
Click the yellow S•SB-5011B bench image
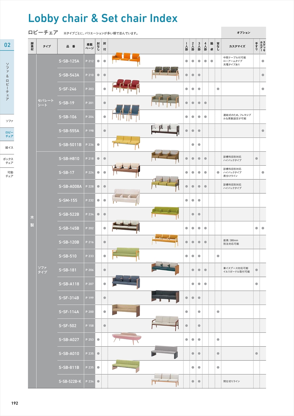coord(126,142)
